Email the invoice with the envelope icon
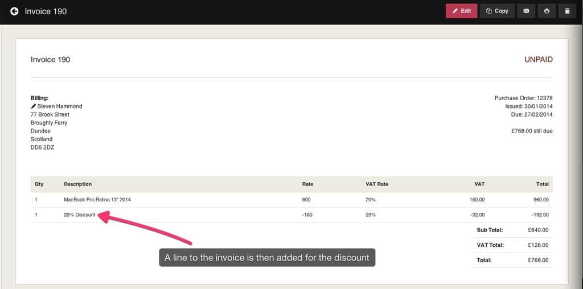Viewport: 583px width, 289px height. pyautogui.click(x=526, y=11)
